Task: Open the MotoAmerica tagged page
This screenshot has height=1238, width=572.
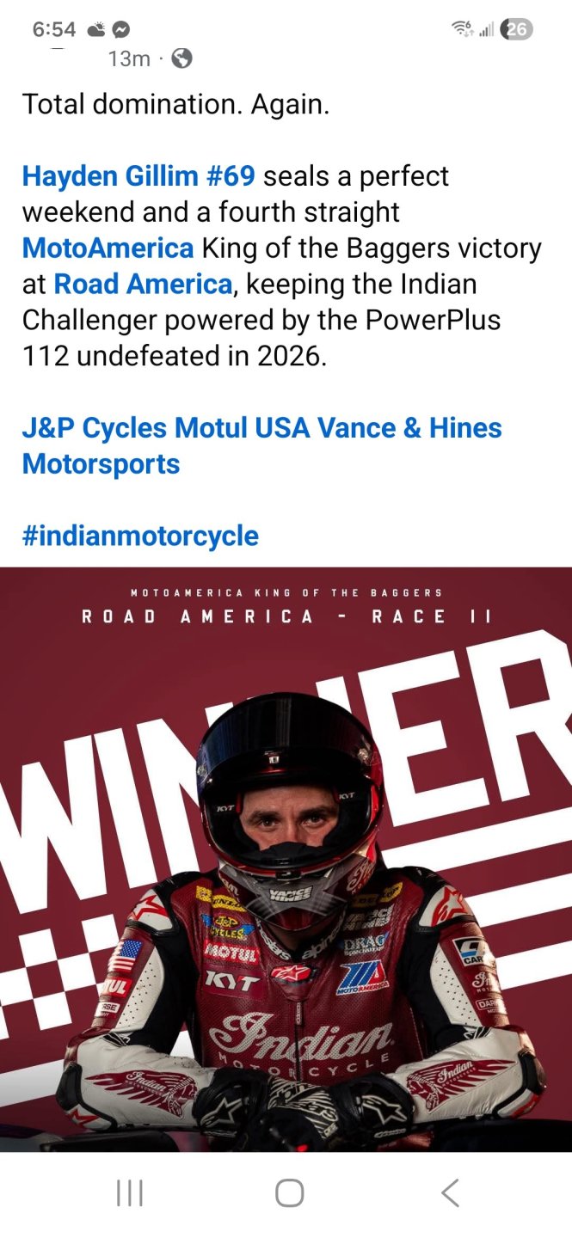Action: coord(108,248)
